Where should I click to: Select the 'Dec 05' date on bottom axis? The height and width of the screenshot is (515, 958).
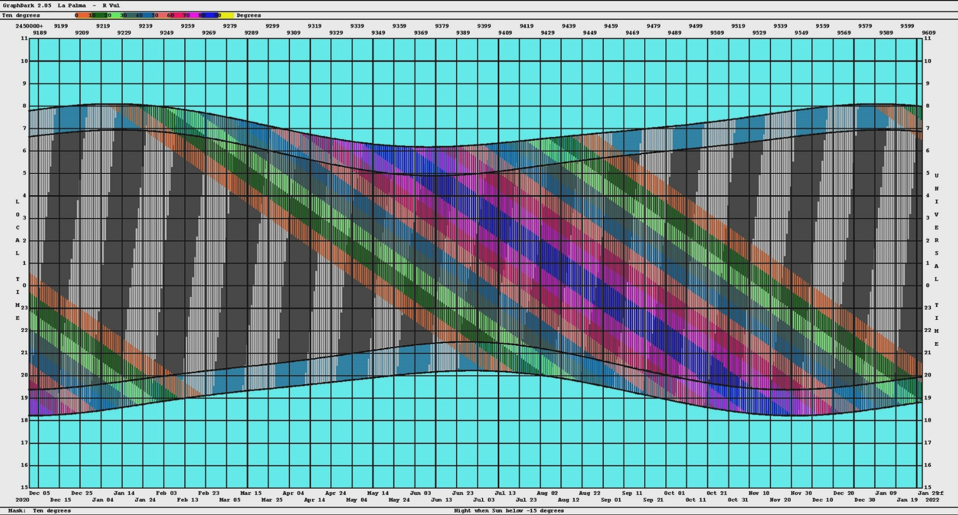click(x=39, y=493)
